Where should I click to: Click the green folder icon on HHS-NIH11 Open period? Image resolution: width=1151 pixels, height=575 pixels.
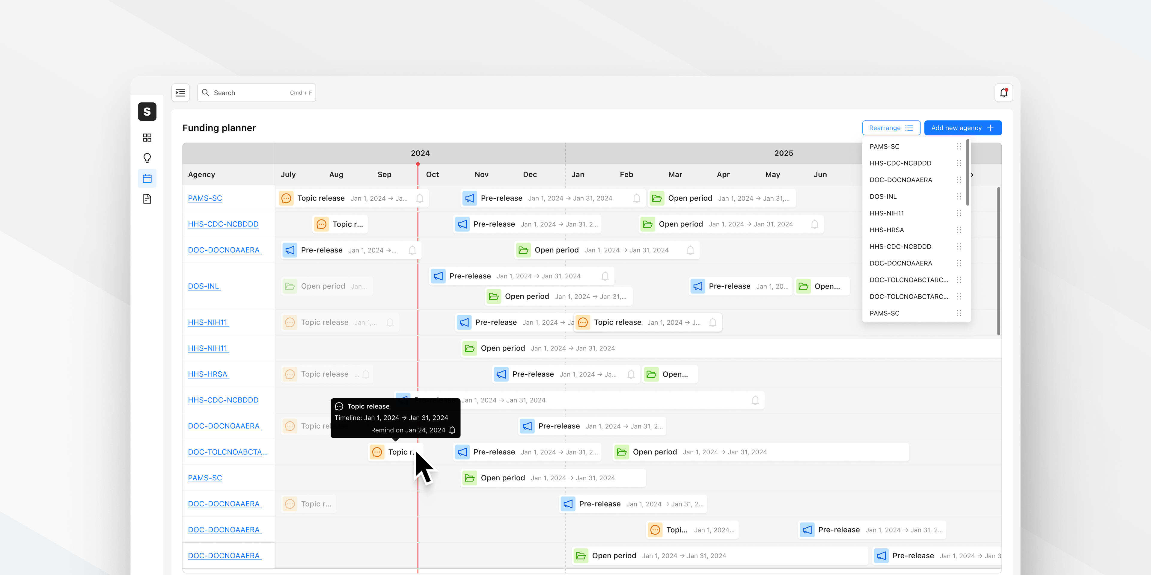coord(470,348)
